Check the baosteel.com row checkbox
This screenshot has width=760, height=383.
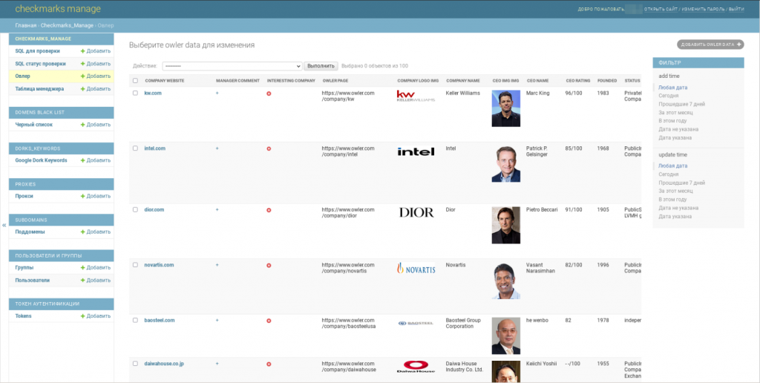click(x=135, y=321)
